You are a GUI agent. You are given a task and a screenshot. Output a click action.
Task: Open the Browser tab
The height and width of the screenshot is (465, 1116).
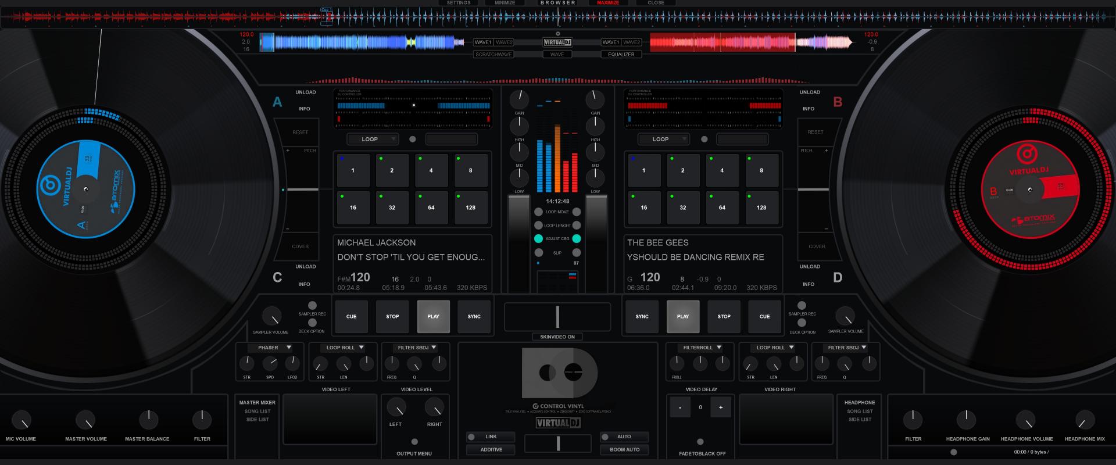(x=557, y=3)
